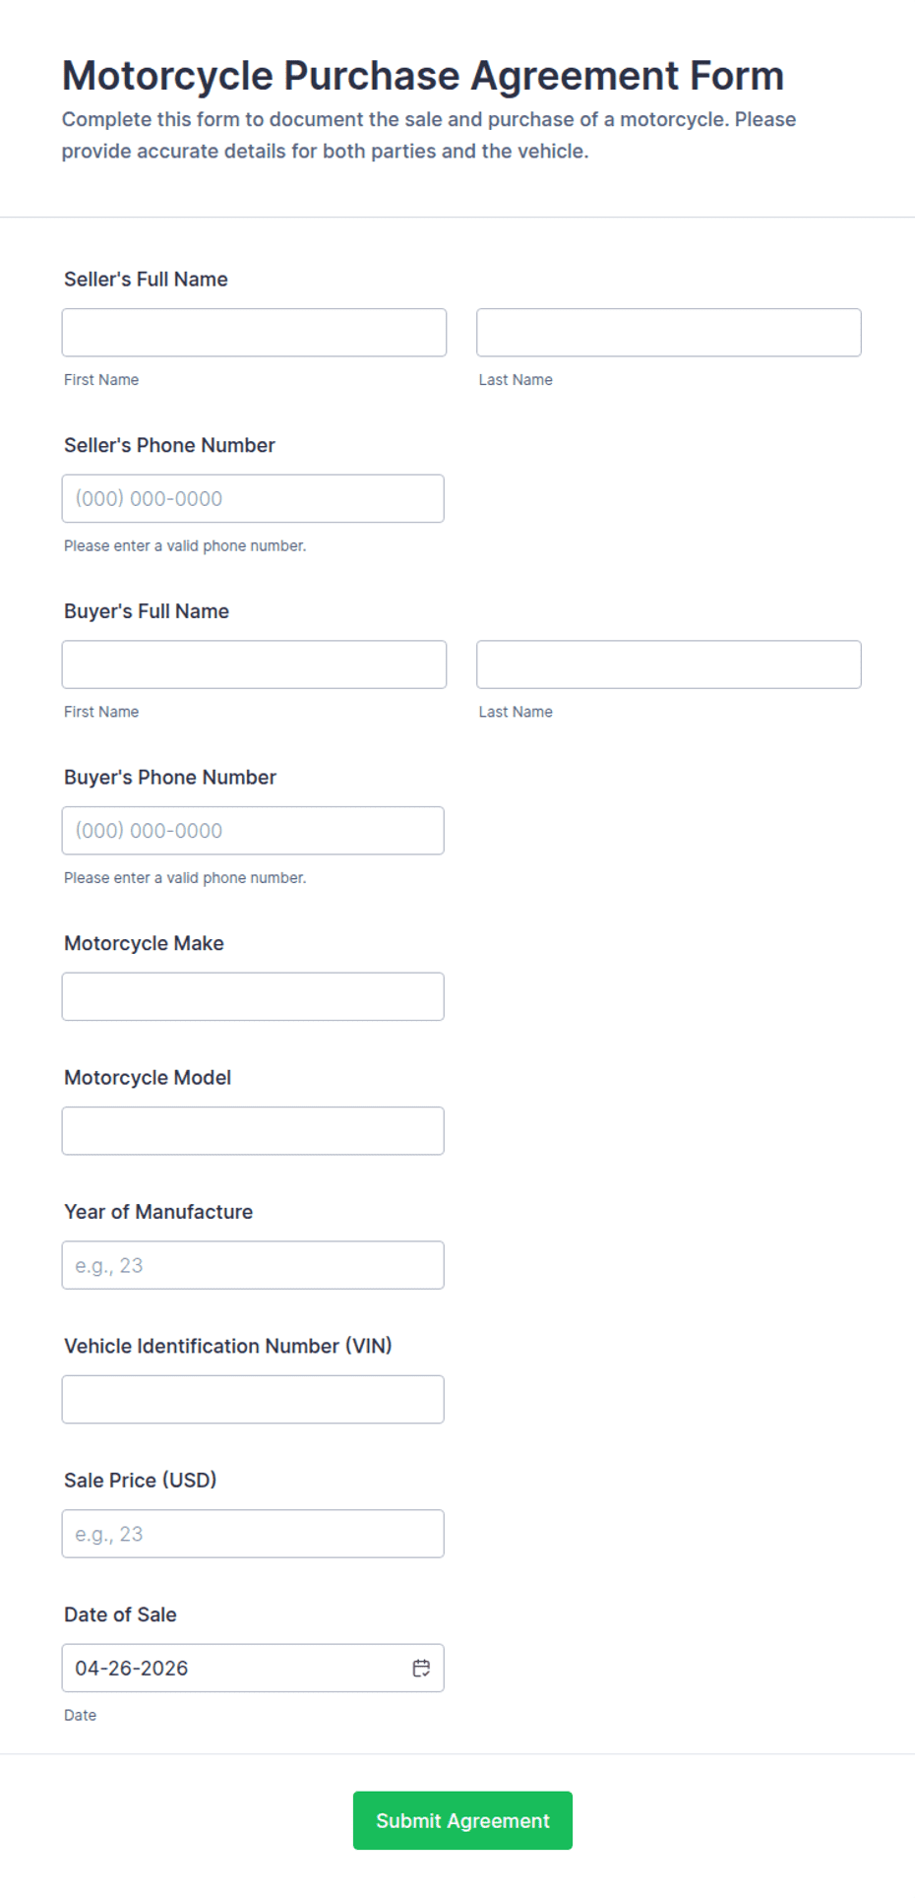Click the seller's Last Name field
The width and height of the screenshot is (915, 1898).
668,333
